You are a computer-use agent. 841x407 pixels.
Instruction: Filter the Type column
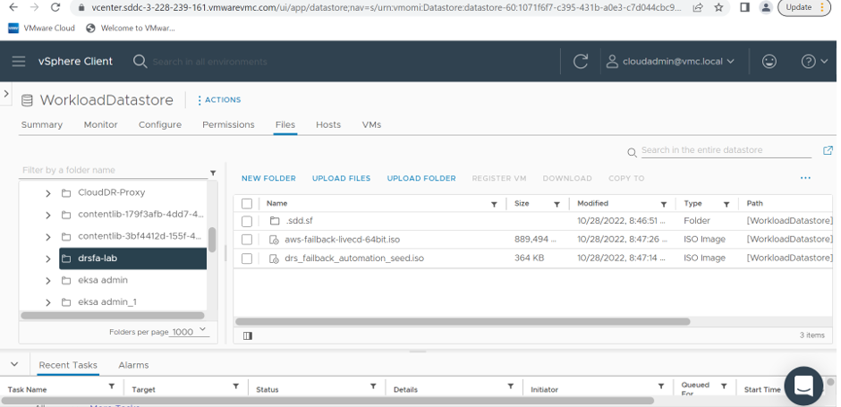coord(726,204)
